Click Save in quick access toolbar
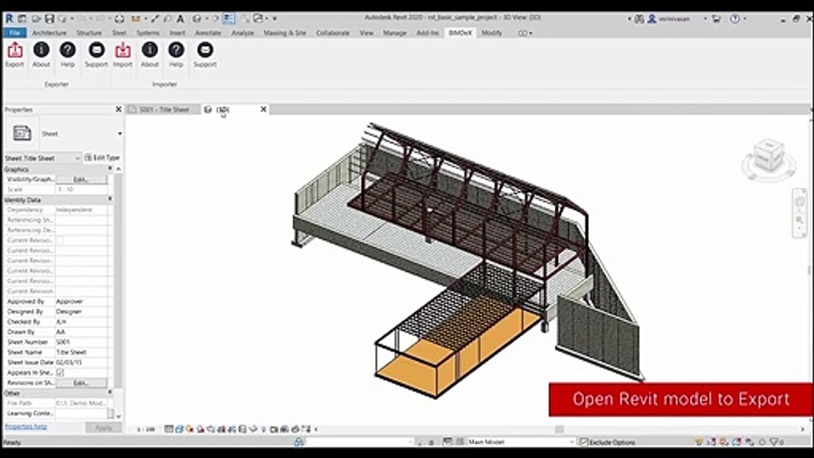The image size is (814, 458). tap(50, 19)
